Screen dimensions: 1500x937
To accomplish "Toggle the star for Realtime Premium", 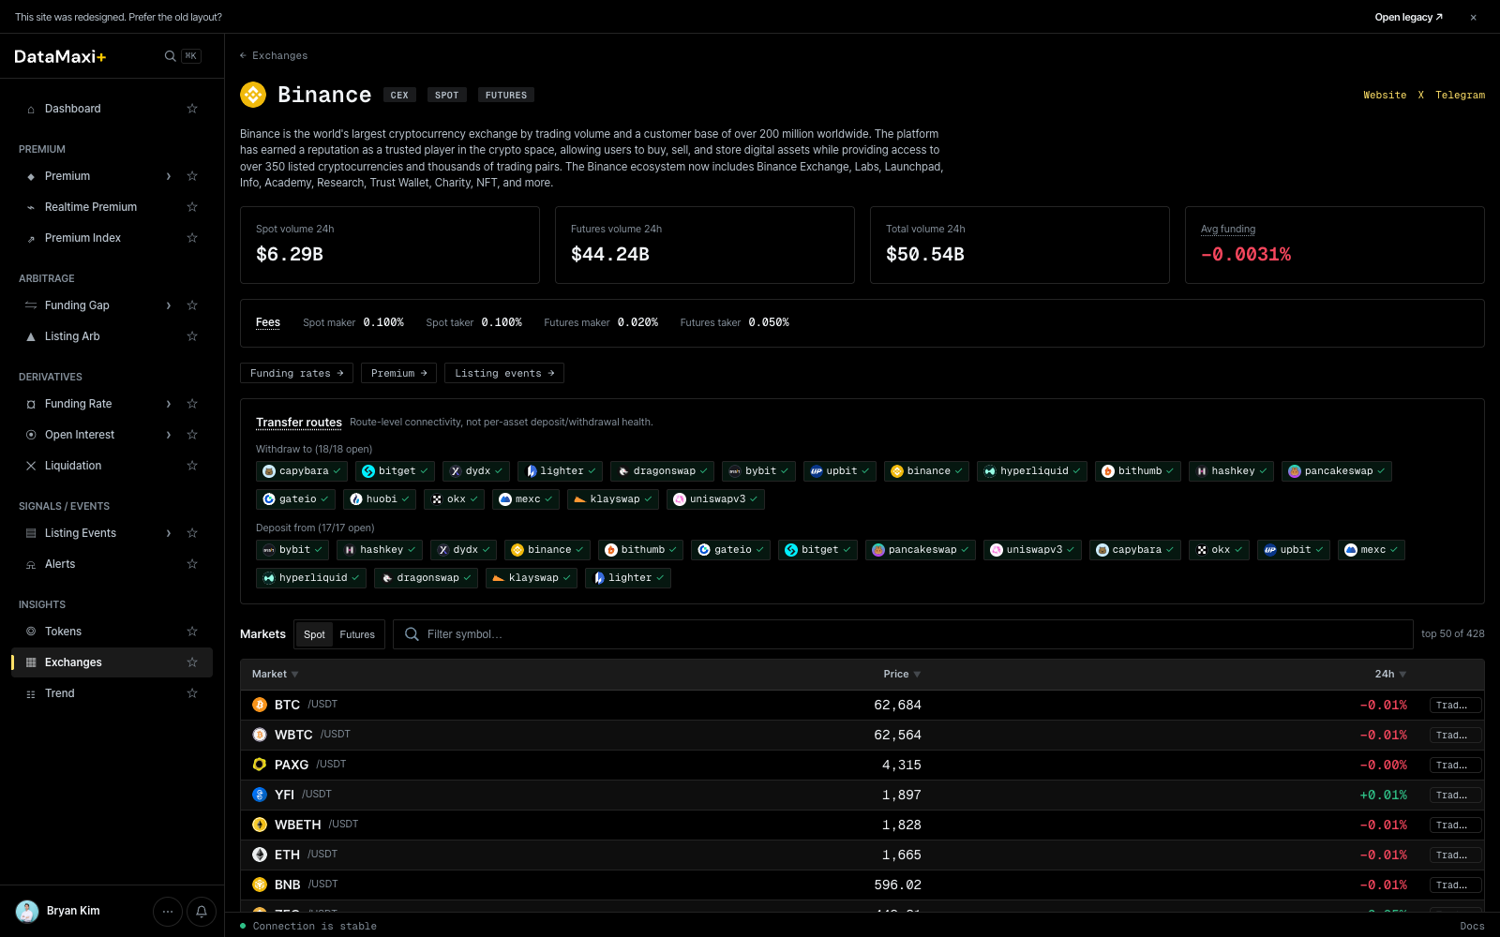I will (192, 207).
